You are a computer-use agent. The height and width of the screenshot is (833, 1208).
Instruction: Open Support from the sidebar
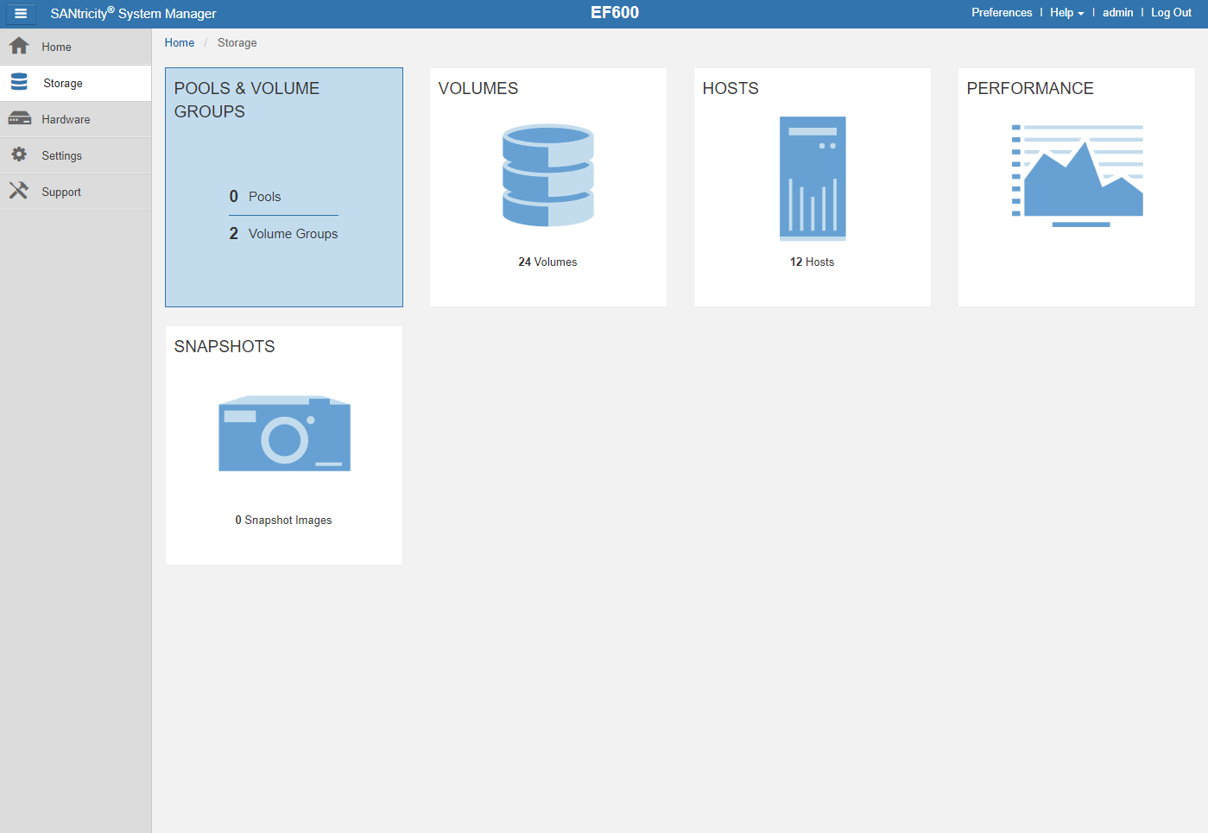tap(76, 192)
